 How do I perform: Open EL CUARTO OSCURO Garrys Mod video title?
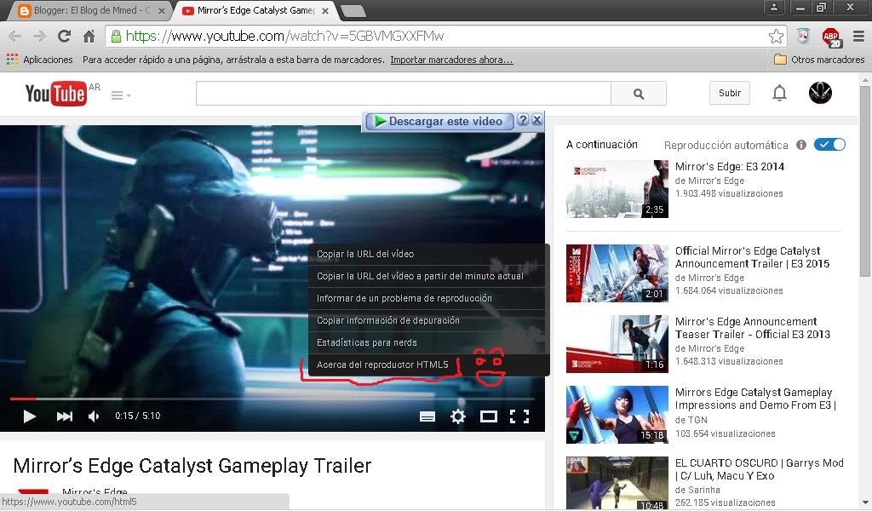759,469
